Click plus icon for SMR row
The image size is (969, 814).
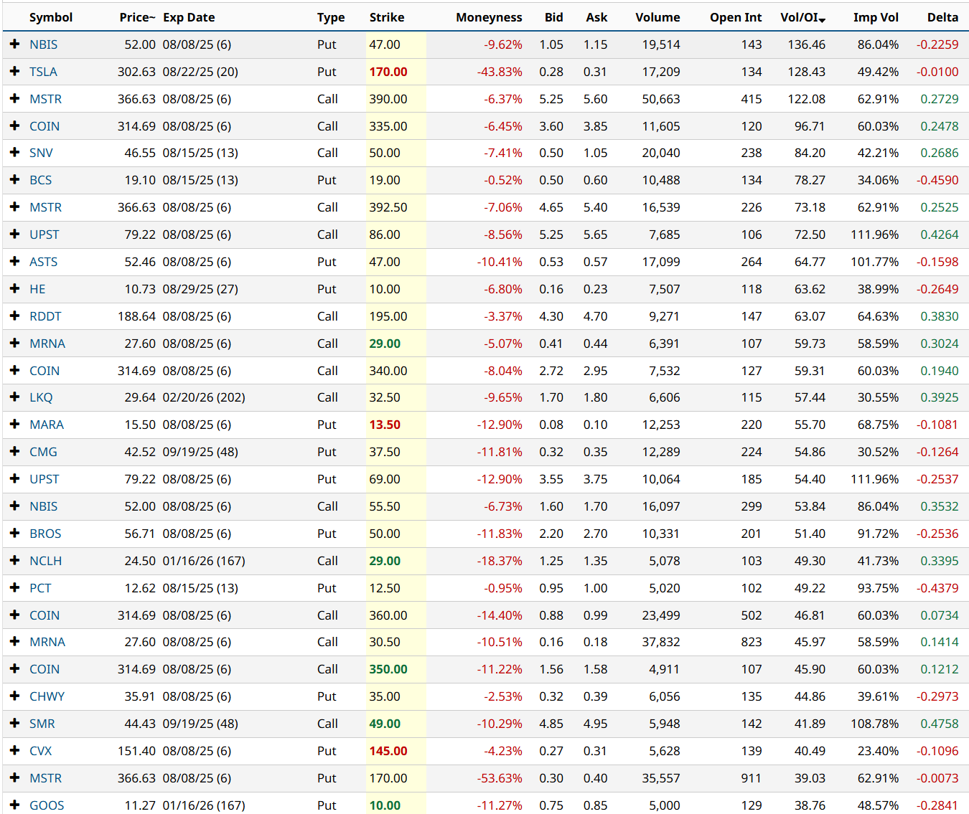[14, 724]
